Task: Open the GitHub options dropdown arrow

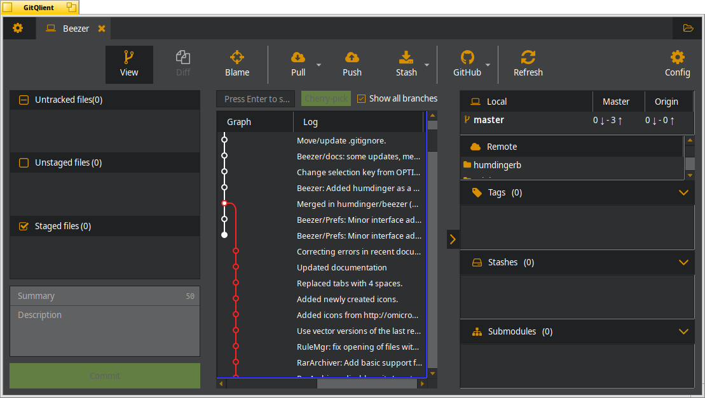Action: pyautogui.click(x=488, y=65)
